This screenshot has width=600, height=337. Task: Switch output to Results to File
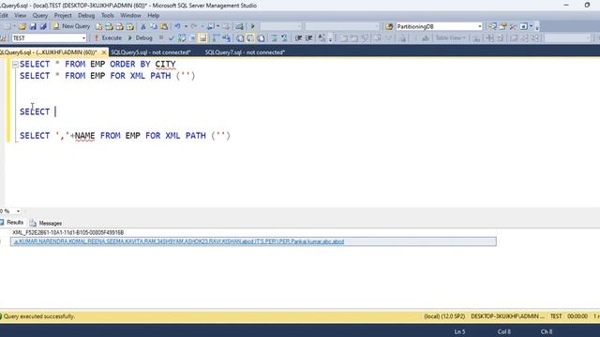[261, 38]
